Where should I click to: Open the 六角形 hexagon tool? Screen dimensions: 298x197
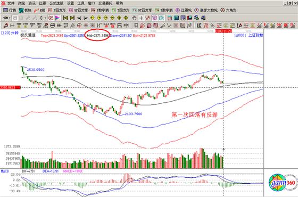228,10
